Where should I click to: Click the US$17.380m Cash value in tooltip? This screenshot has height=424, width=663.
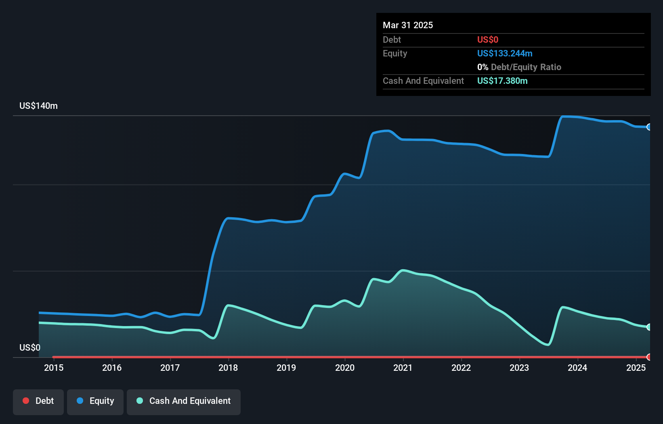[502, 81]
